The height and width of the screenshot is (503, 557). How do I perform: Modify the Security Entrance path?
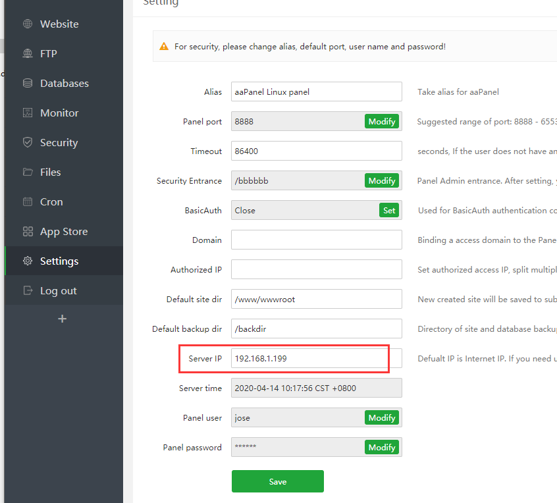point(382,181)
